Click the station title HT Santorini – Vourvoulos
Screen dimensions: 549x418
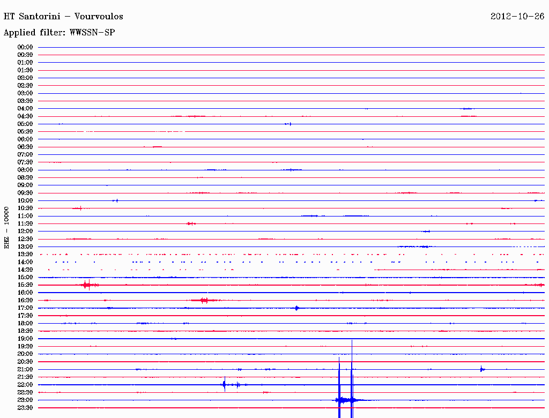tap(63, 17)
